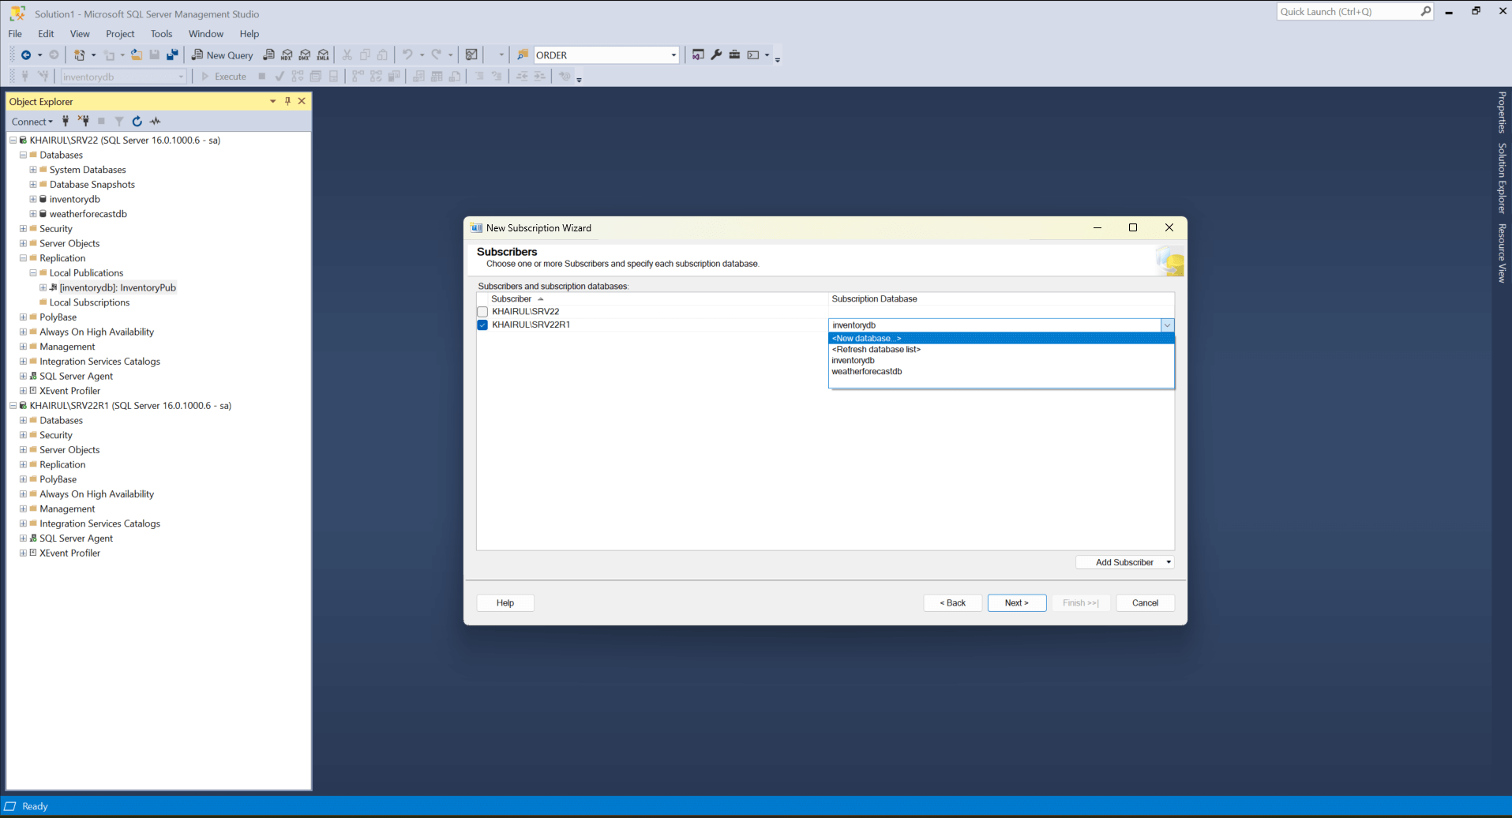Click the Save All toolbar icon

(x=172, y=55)
